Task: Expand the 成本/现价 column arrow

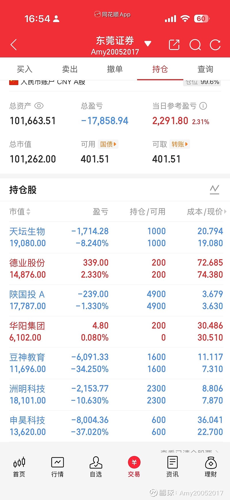Action: [x=225, y=212]
